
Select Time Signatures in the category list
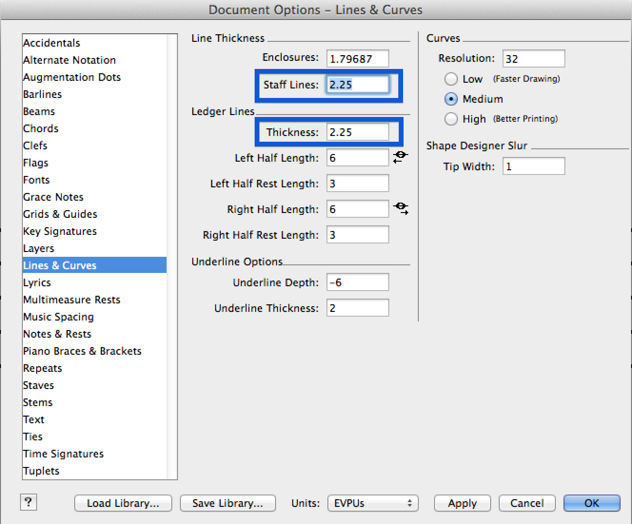click(63, 454)
